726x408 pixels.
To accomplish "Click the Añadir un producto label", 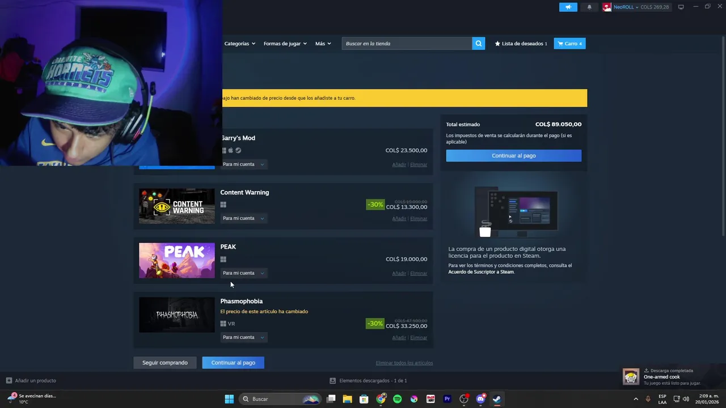I will point(35,381).
